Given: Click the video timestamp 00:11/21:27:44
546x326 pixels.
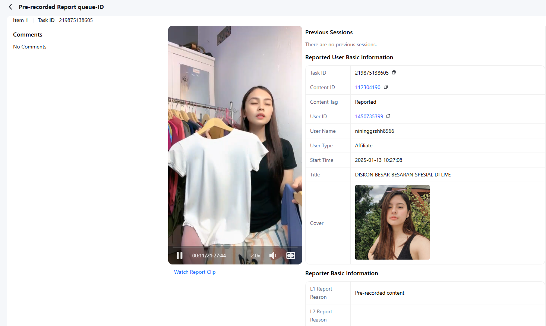Looking at the screenshot, I should tap(209, 256).
